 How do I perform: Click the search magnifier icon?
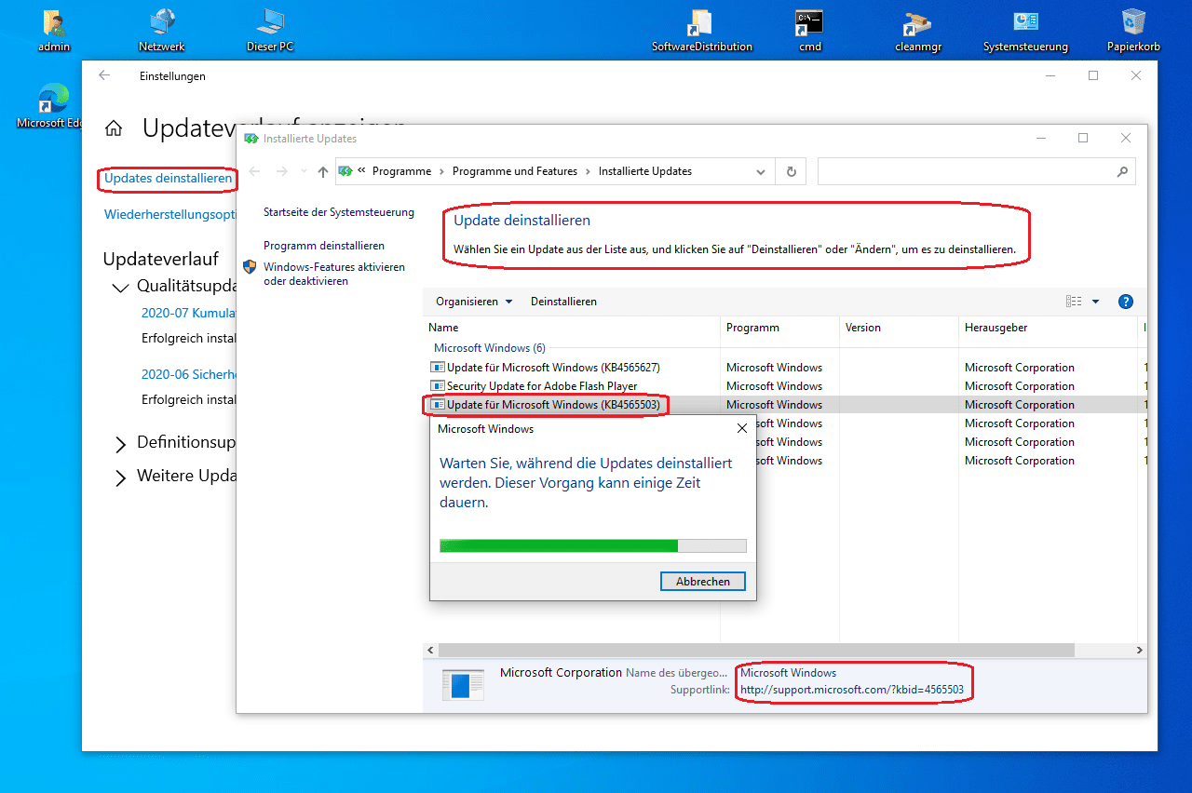tap(1122, 171)
